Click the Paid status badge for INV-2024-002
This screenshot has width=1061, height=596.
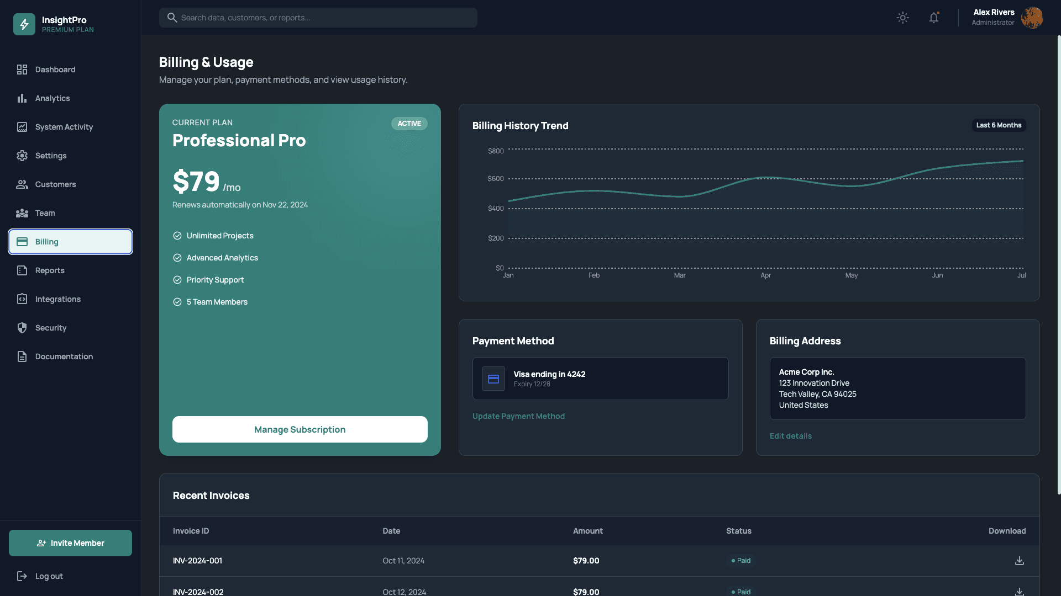[740, 592]
